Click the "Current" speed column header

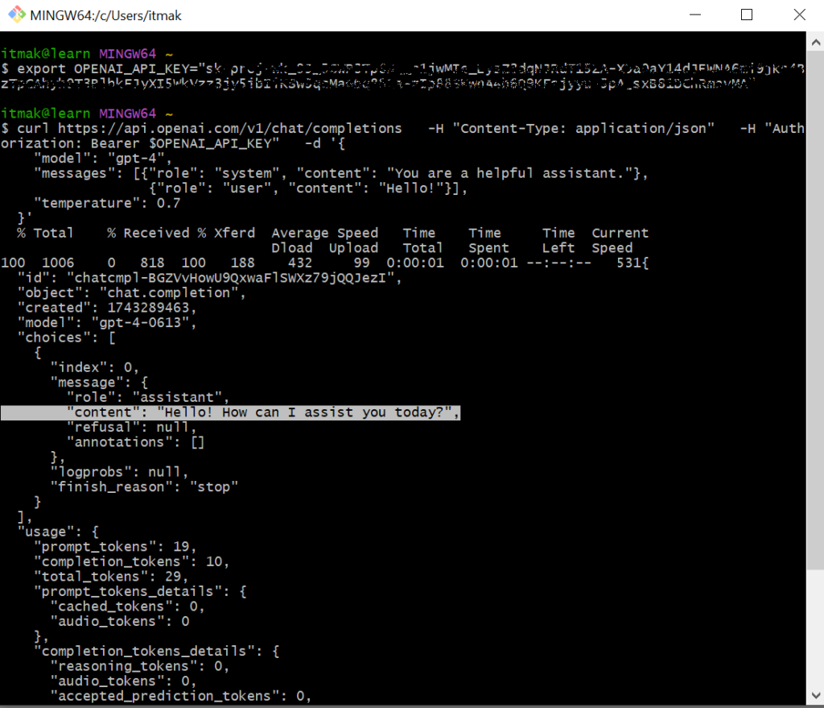pyautogui.click(x=620, y=233)
